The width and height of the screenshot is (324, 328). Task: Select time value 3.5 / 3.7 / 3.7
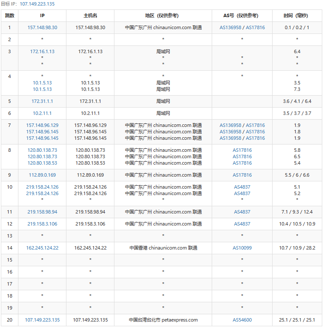pyautogui.click(x=297, y=113)
